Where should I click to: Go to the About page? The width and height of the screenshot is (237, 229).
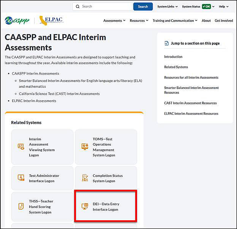pyautogui.click(x=206, y=21)
